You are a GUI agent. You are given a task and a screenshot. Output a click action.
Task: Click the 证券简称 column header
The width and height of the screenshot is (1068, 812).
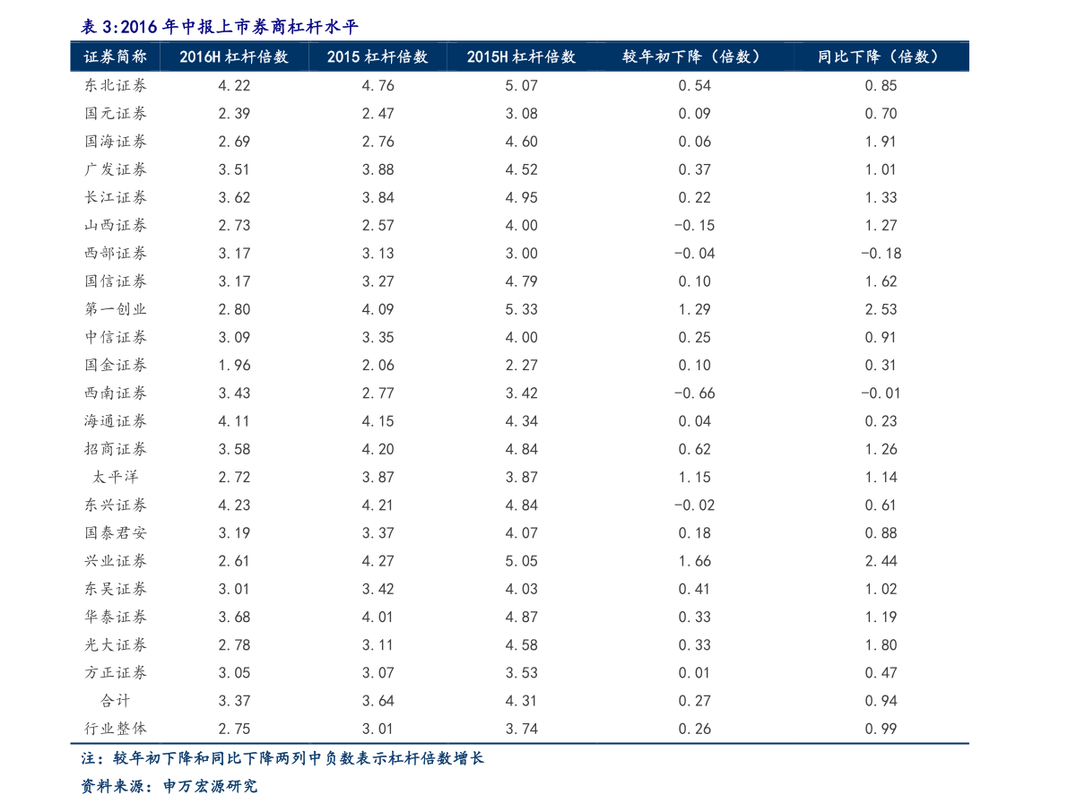pyautogui.click(x=115, y=56)
